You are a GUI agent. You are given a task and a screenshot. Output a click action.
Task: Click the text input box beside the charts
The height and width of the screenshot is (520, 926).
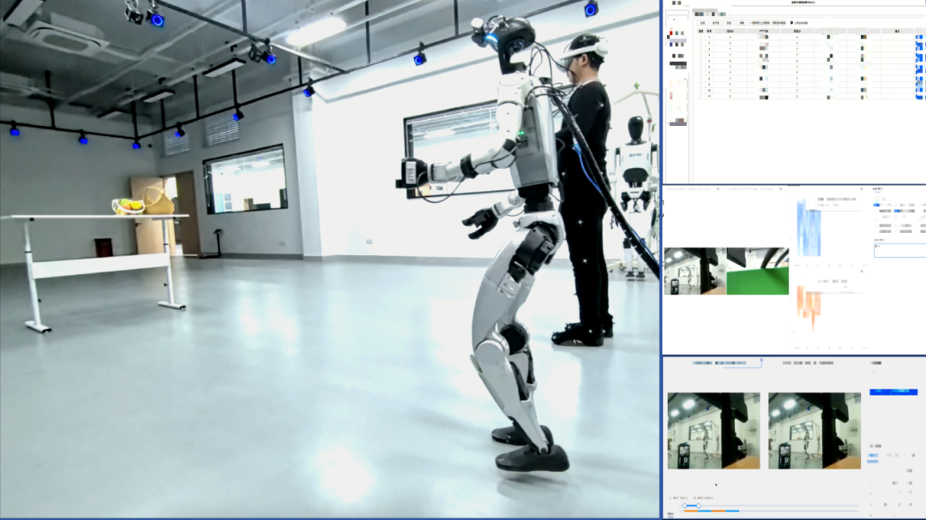click(899, 250)
